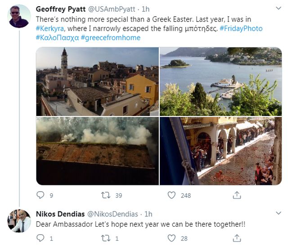The width and height of the screenshot is (288, 246).
Task: View the Corfu old town rooftops photo
Action: (97, 81)
